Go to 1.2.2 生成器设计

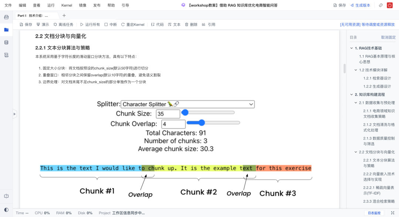click(x=377, y=86)
